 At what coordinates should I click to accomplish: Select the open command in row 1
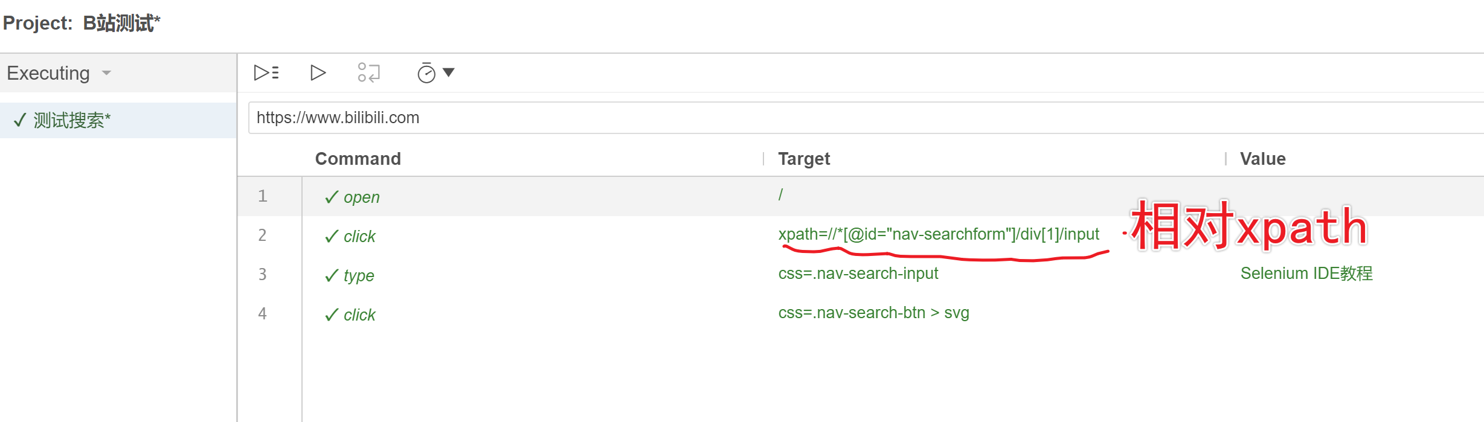(x=361, y=197)
